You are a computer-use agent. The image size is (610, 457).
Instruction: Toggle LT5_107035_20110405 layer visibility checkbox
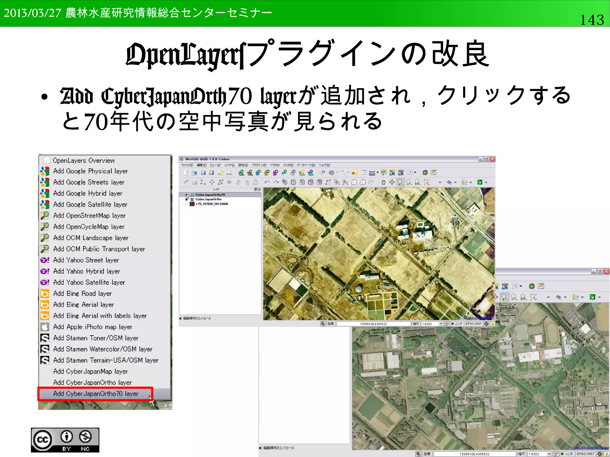pos(186,204)
